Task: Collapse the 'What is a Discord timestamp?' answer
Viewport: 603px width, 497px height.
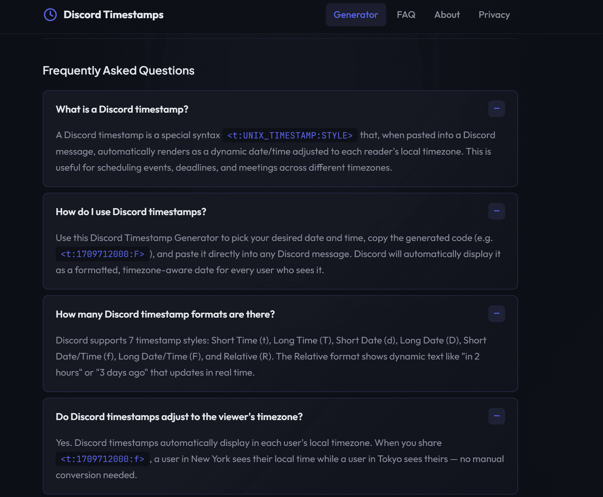Action: 496,109
